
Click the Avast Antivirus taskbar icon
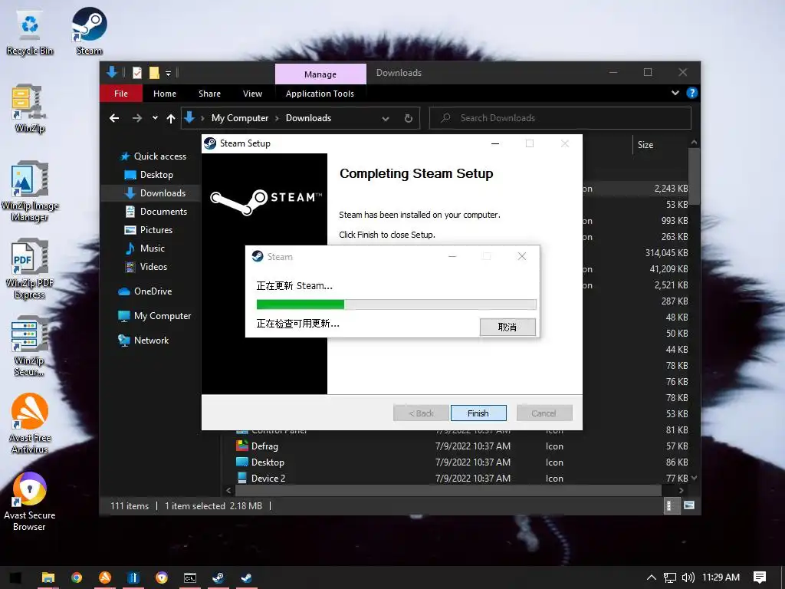[x=104, y=577]
